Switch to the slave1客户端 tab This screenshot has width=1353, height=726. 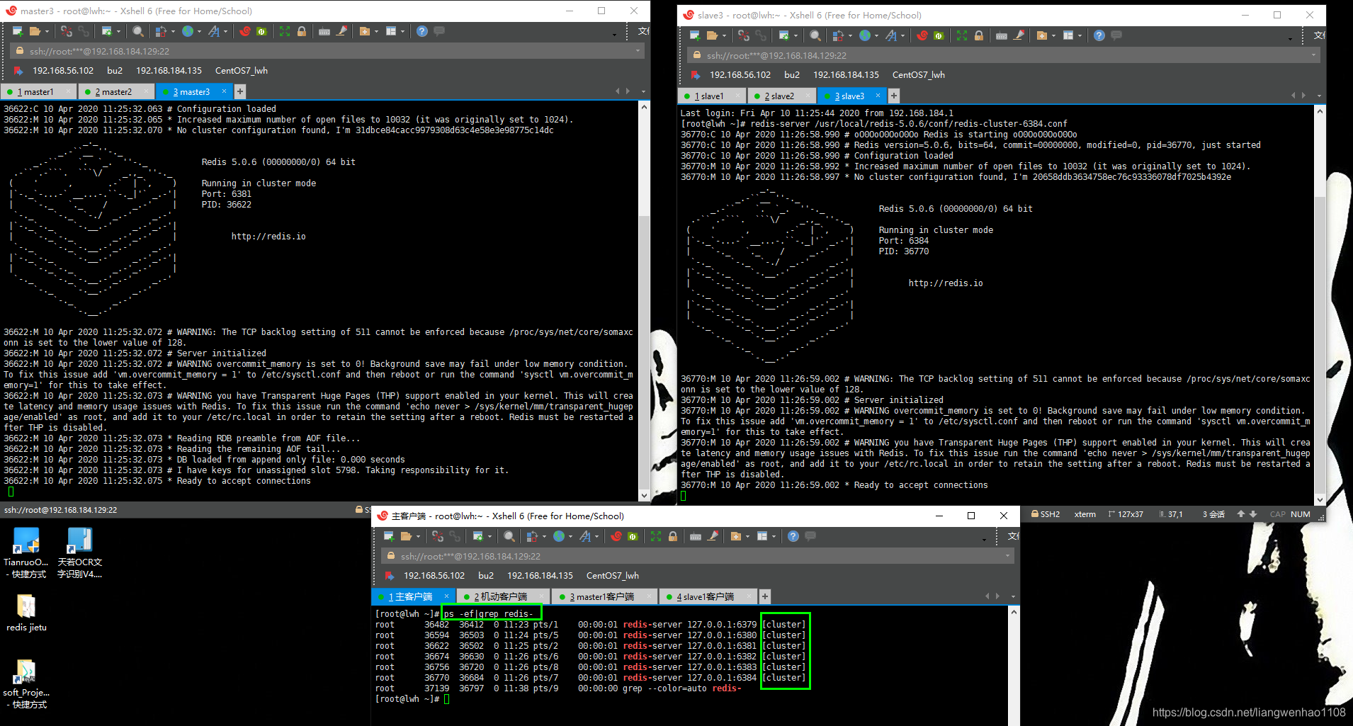tap(707, 596)
